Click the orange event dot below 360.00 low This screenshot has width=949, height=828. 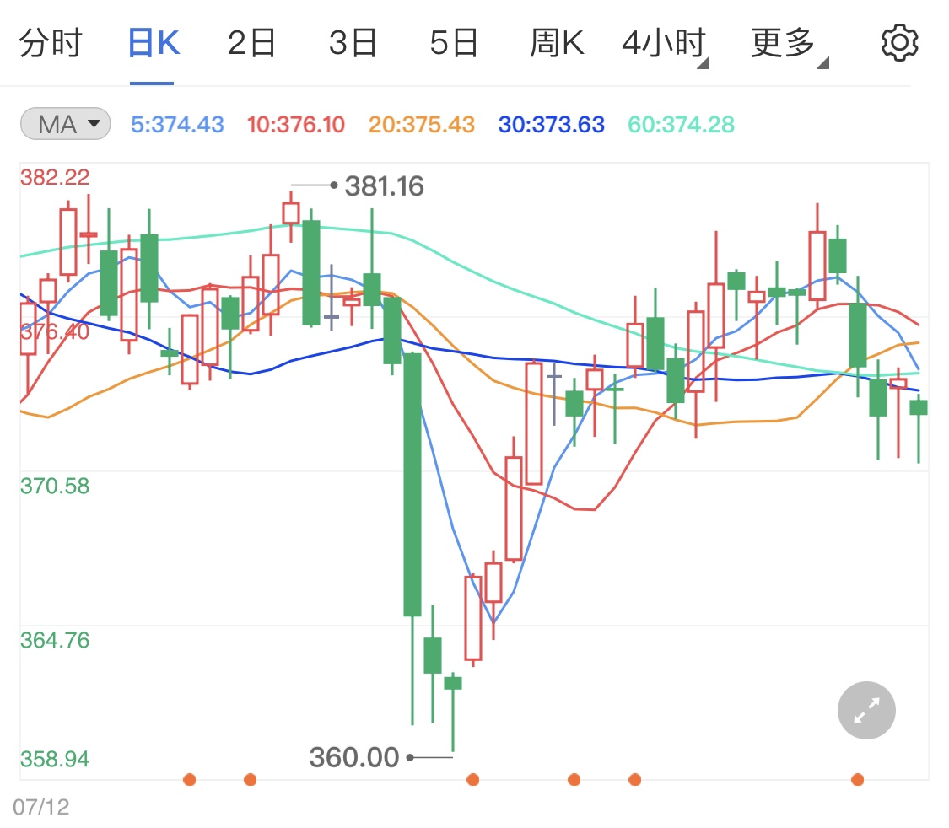point(472,780)
